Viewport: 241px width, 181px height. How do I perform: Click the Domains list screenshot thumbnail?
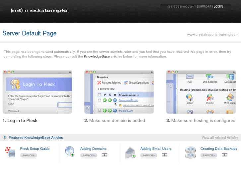tap(119, 92)
